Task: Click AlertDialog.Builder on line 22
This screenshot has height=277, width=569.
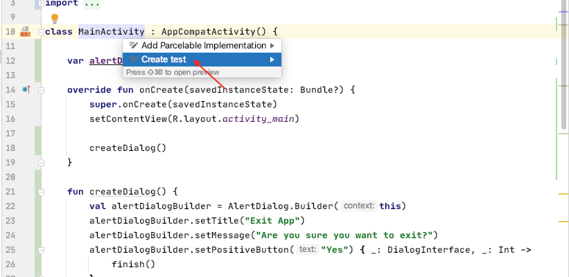Action: pos(280,206)
